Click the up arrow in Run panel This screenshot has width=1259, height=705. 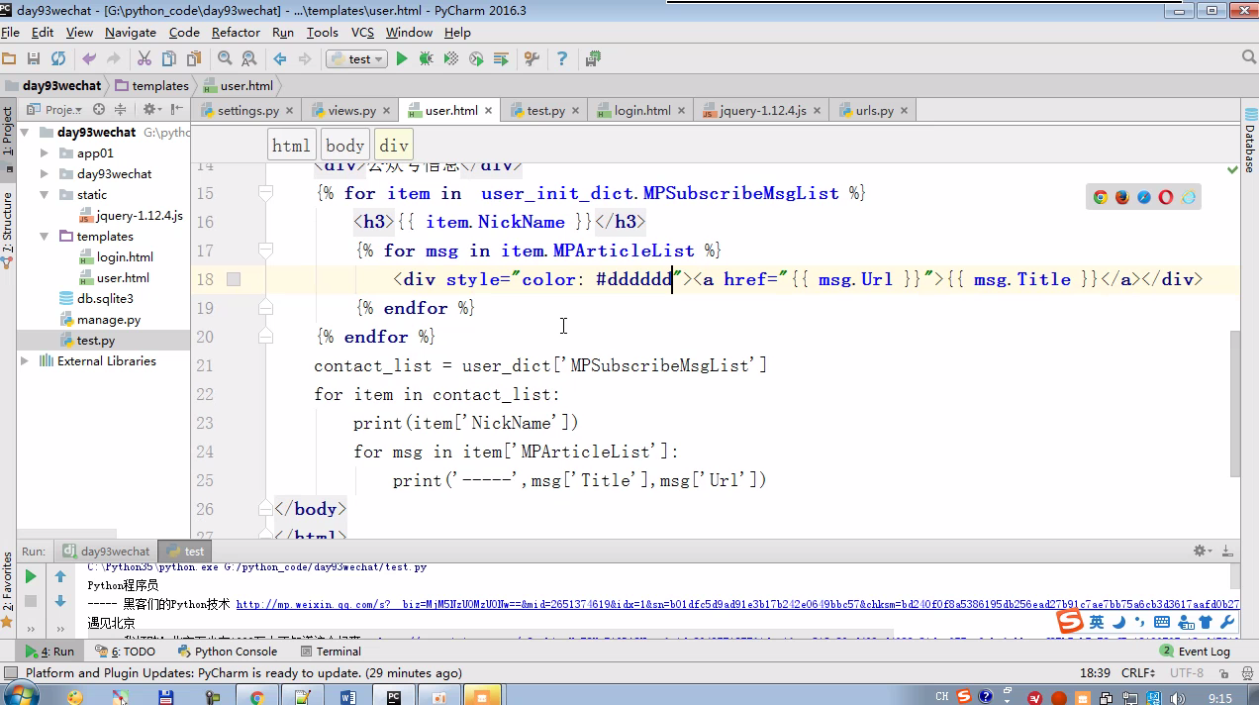tap(60, 576)
